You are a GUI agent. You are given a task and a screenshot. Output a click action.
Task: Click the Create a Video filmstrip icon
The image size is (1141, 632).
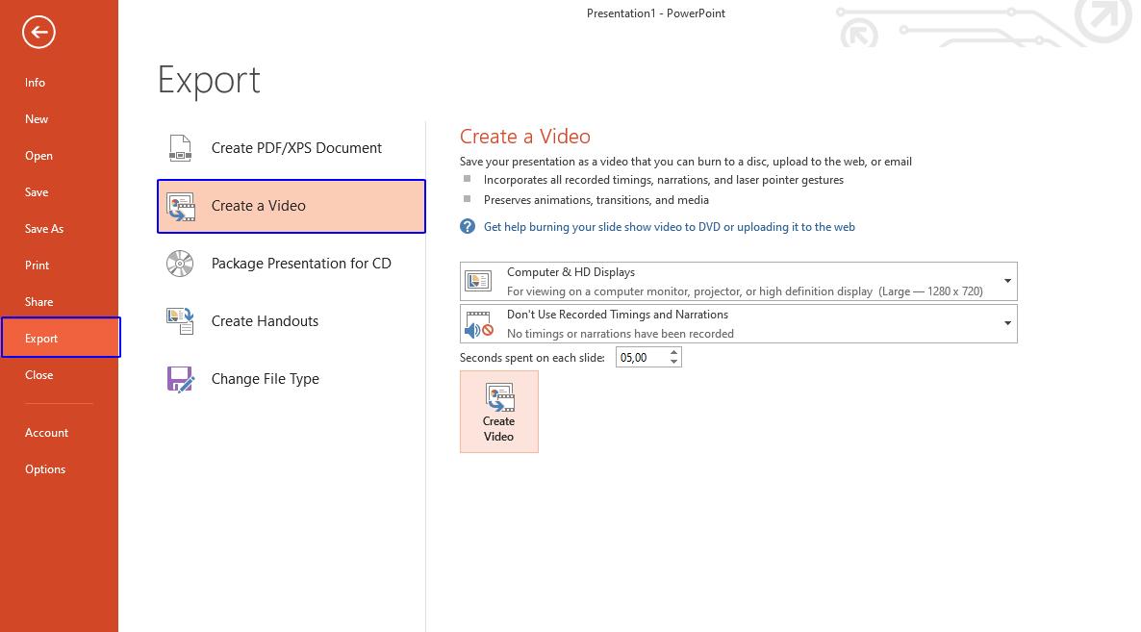point(180,205)
